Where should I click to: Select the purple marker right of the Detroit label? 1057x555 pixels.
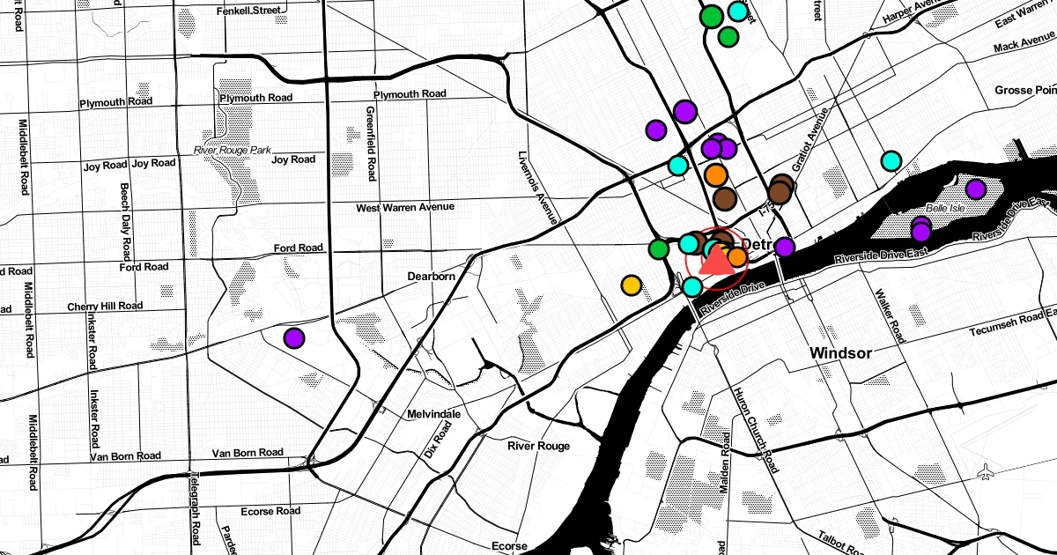coord(785,247)
